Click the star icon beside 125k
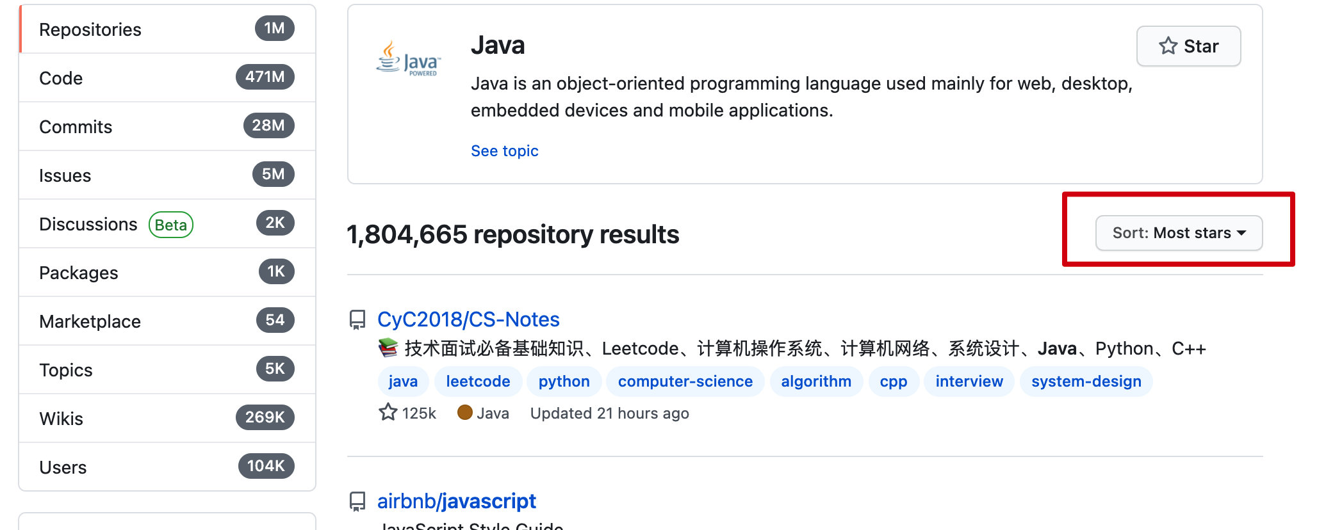Viewport: 1326px width, 530px height. point(388,412)
